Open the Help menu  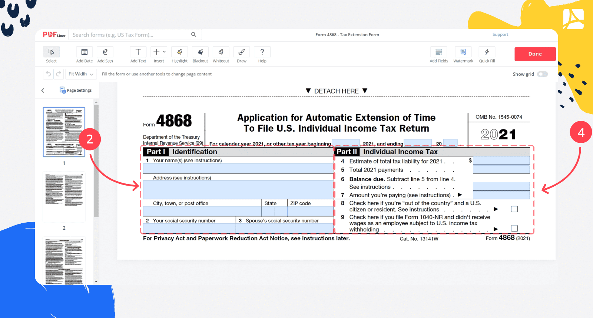pyautogui.click(x=262, y=52)
